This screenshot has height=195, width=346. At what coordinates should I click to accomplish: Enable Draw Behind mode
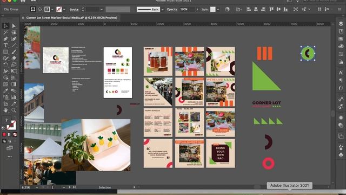tap(10, 141)
